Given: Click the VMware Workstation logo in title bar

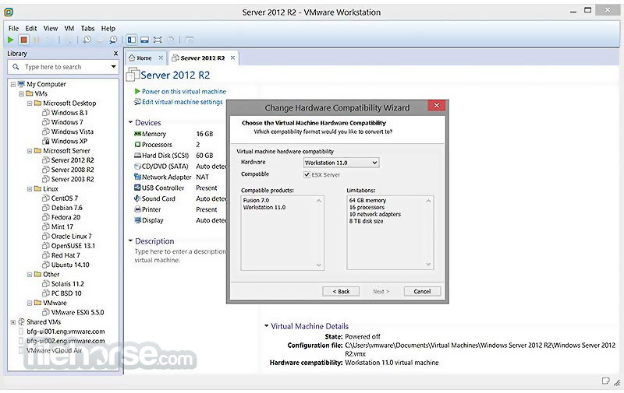Looking at the screenshot, I should click(9, 12).
